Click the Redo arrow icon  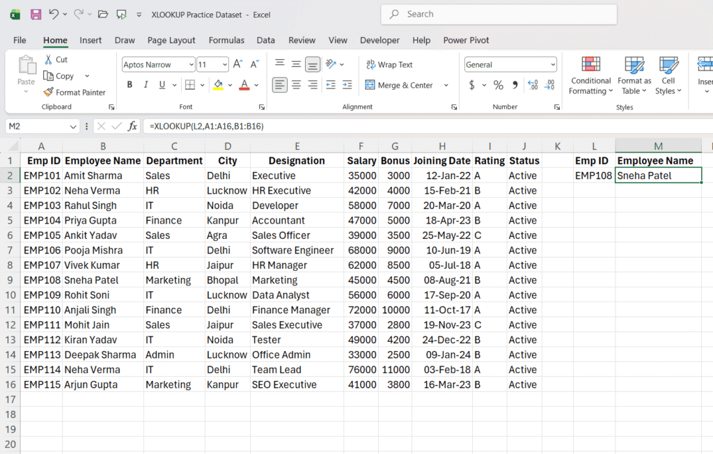point(79,14)
